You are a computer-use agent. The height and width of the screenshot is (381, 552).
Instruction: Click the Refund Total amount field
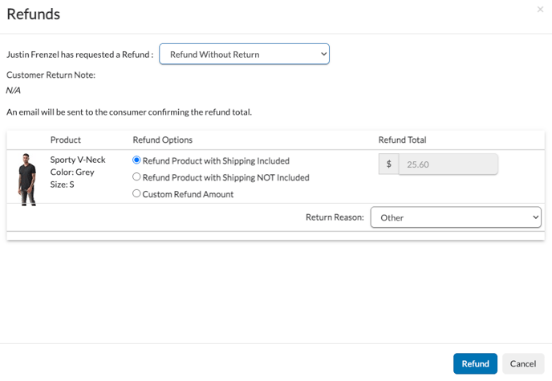[448, 164]
